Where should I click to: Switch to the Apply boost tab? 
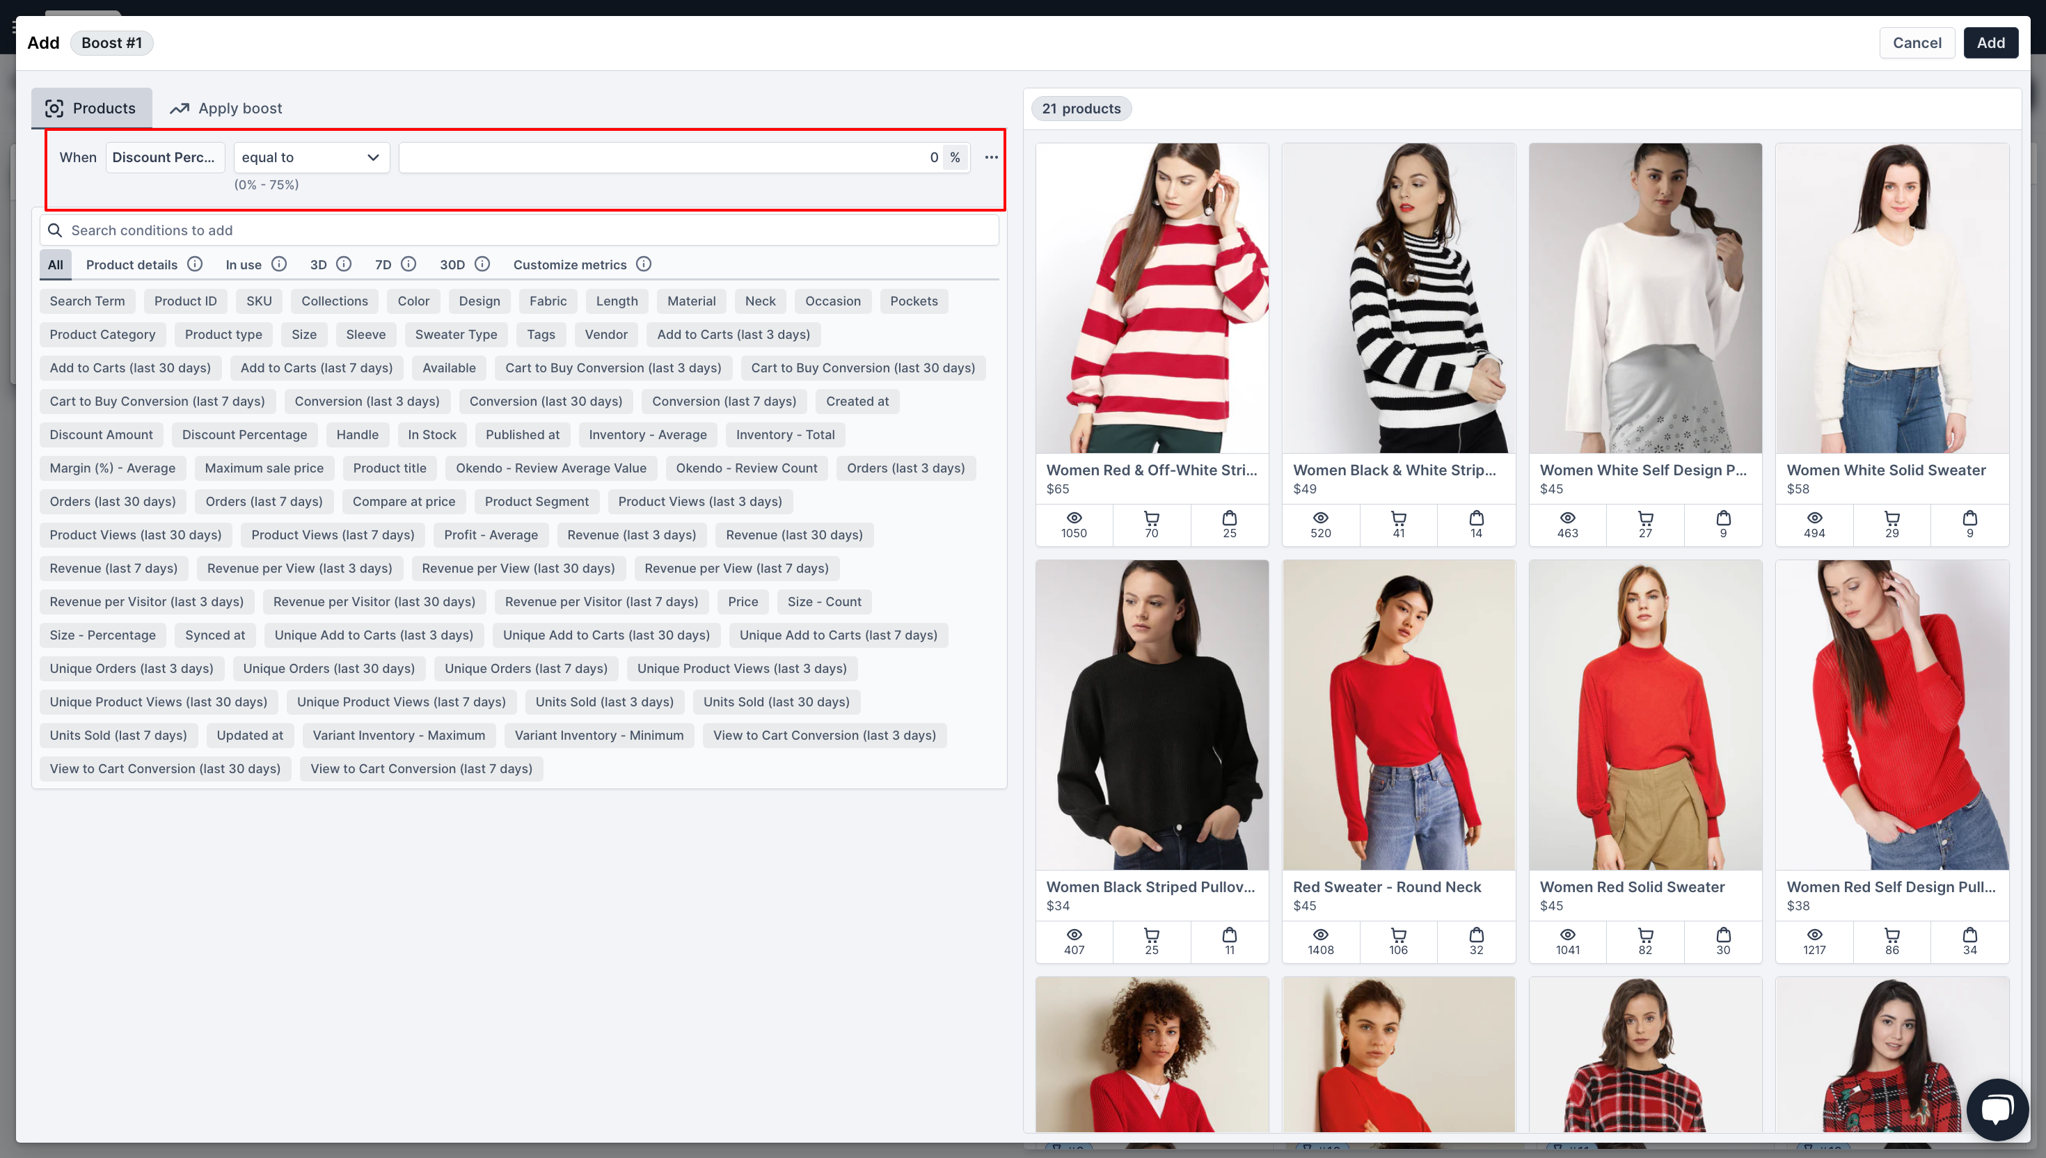tap(226, 108)
